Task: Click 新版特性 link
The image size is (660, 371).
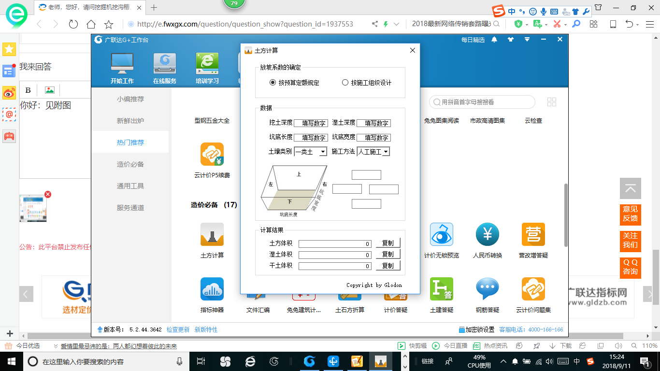Action: [x=206, y=329]
